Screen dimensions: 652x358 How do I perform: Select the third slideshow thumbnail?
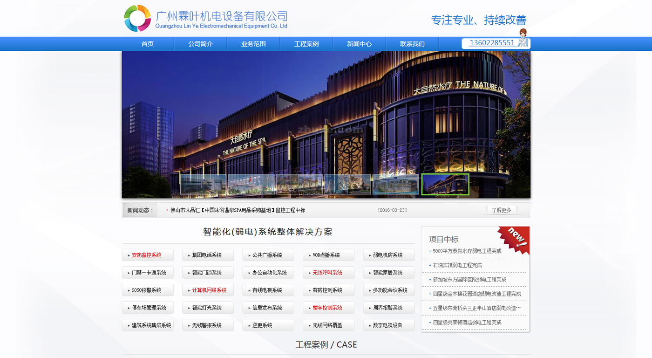click(x=299, y=184)
